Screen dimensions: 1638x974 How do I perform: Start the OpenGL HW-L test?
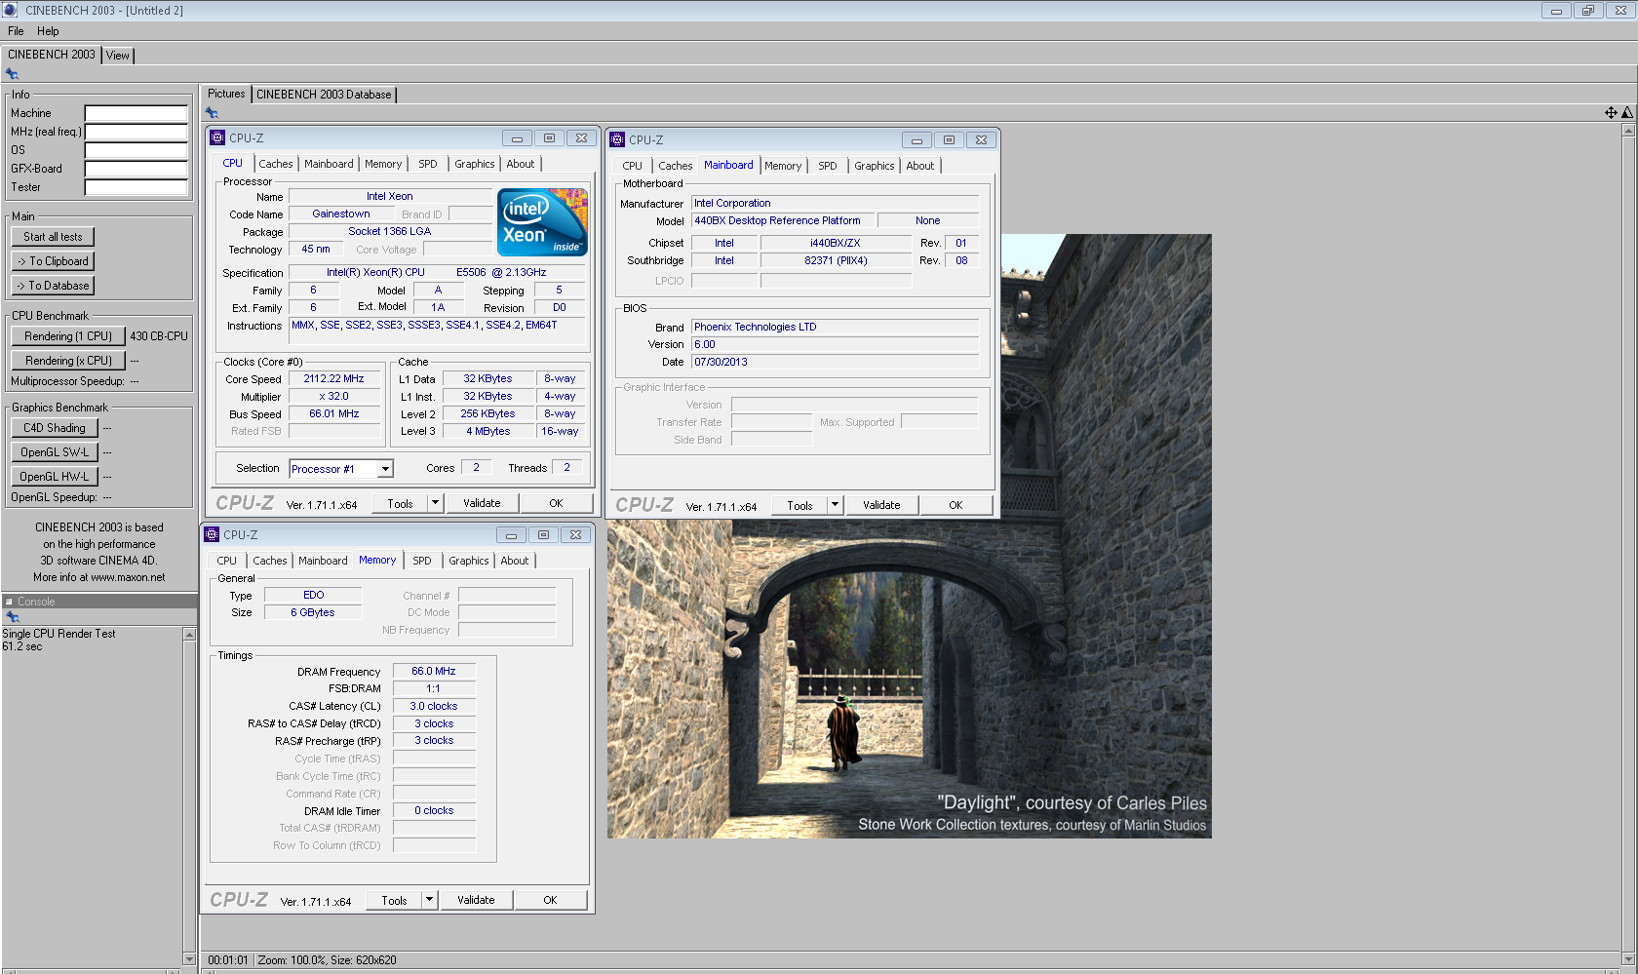click(x=55, y=477)
